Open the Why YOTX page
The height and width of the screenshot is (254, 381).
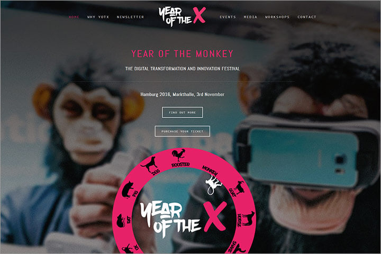click(98, 17)
